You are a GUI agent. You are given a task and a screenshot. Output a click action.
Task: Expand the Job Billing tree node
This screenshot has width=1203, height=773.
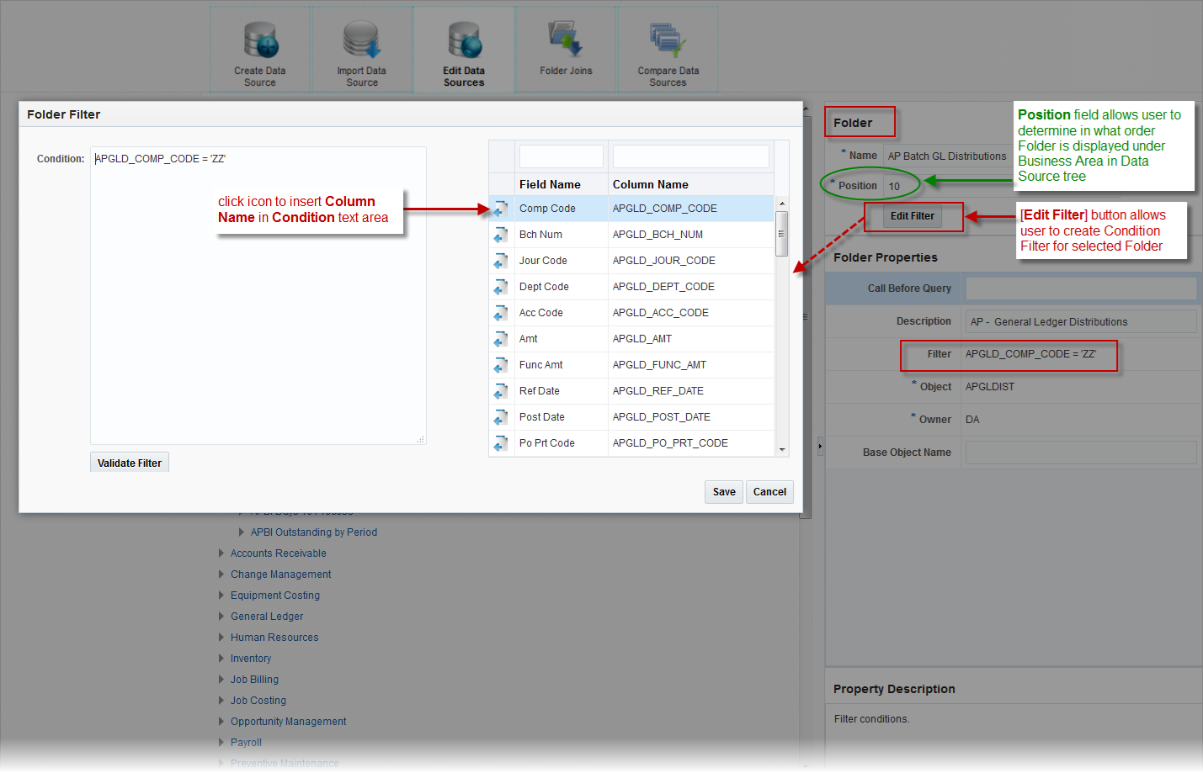(x=221, y=680)
